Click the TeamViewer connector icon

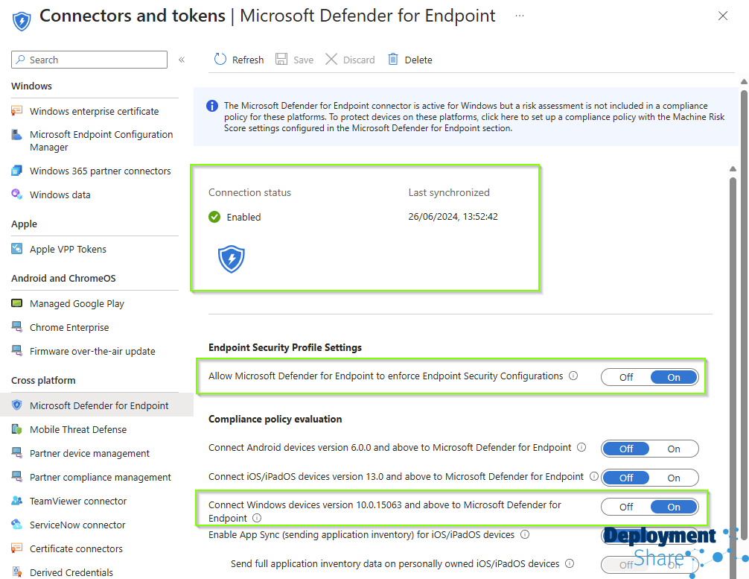17,501
